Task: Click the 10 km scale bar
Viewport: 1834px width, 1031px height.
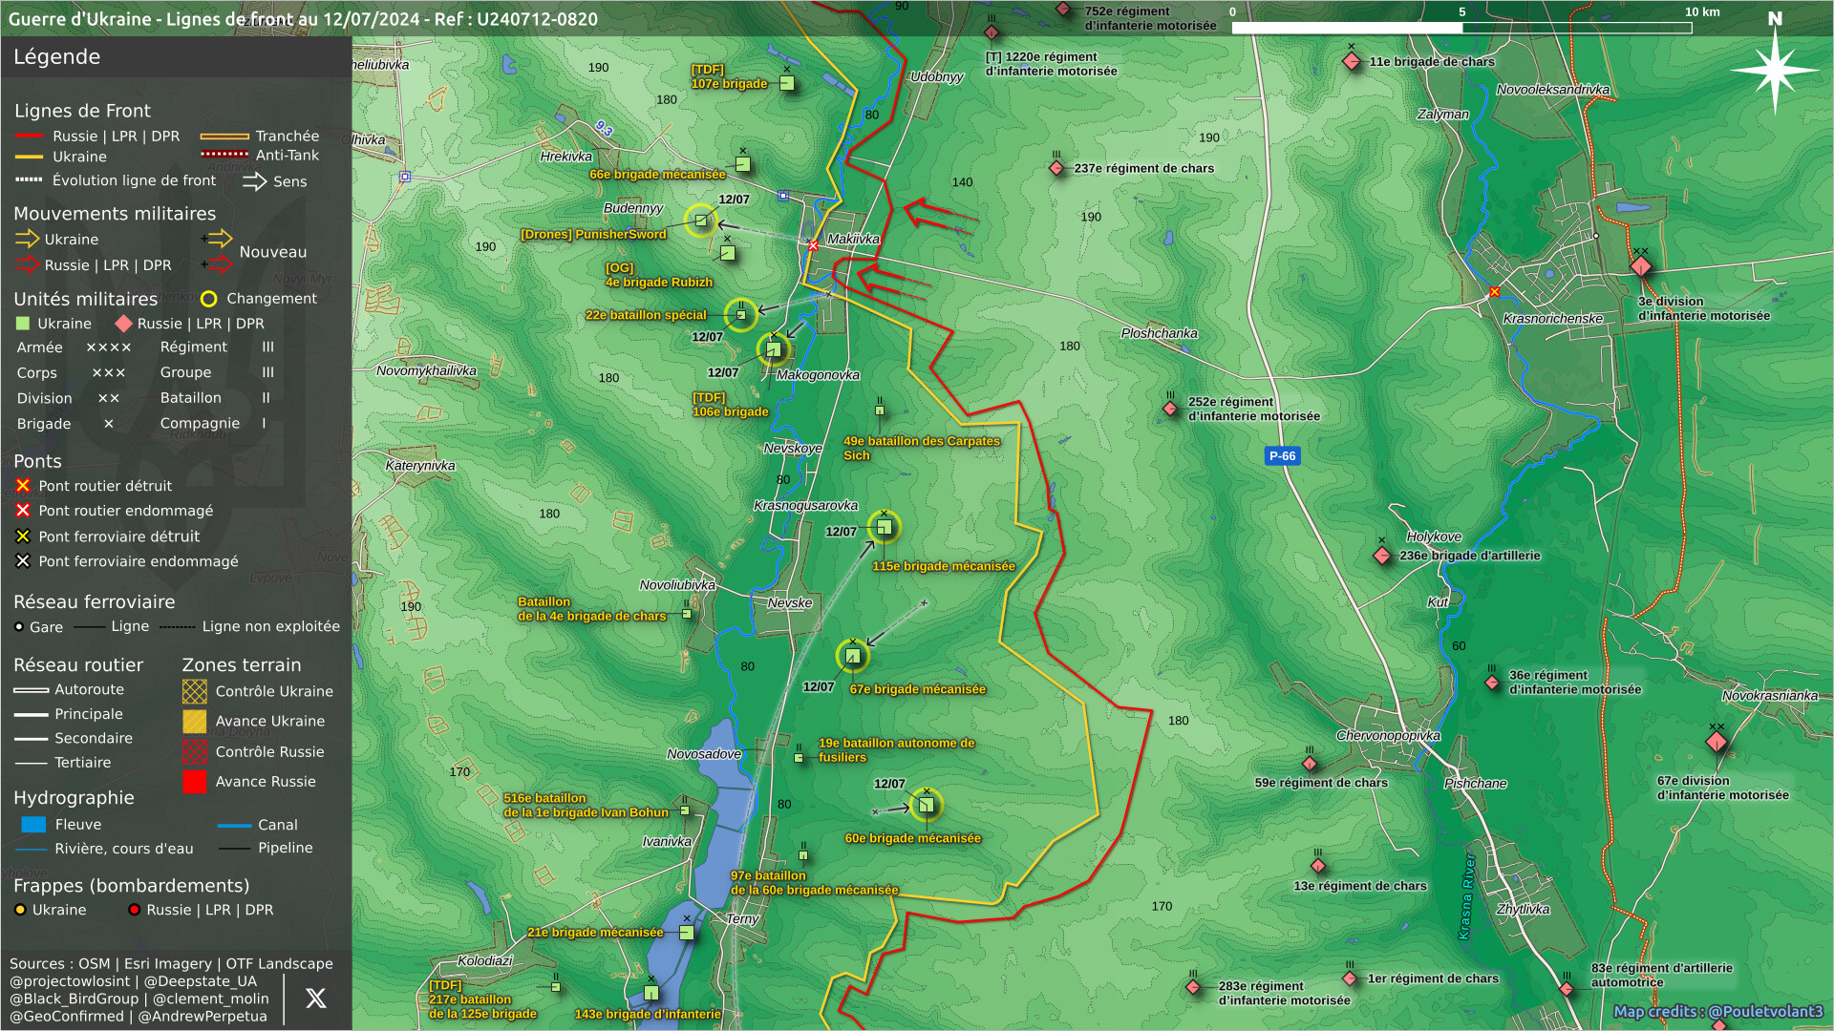Action: click(x=1461, y=28)
